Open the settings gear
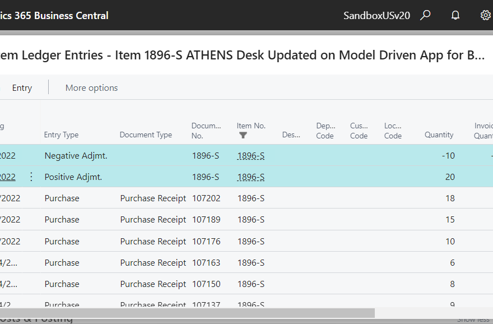The height and width of the screenshot is (324, 493). (x=486, y=15)
